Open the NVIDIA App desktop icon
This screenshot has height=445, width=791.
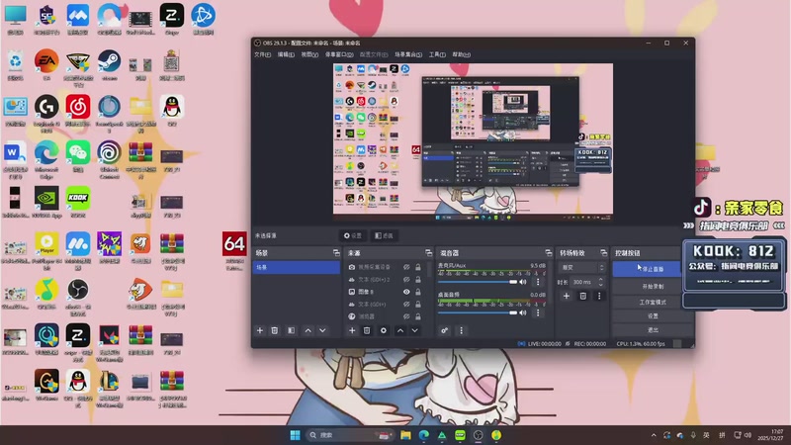(x=46, y=202)
